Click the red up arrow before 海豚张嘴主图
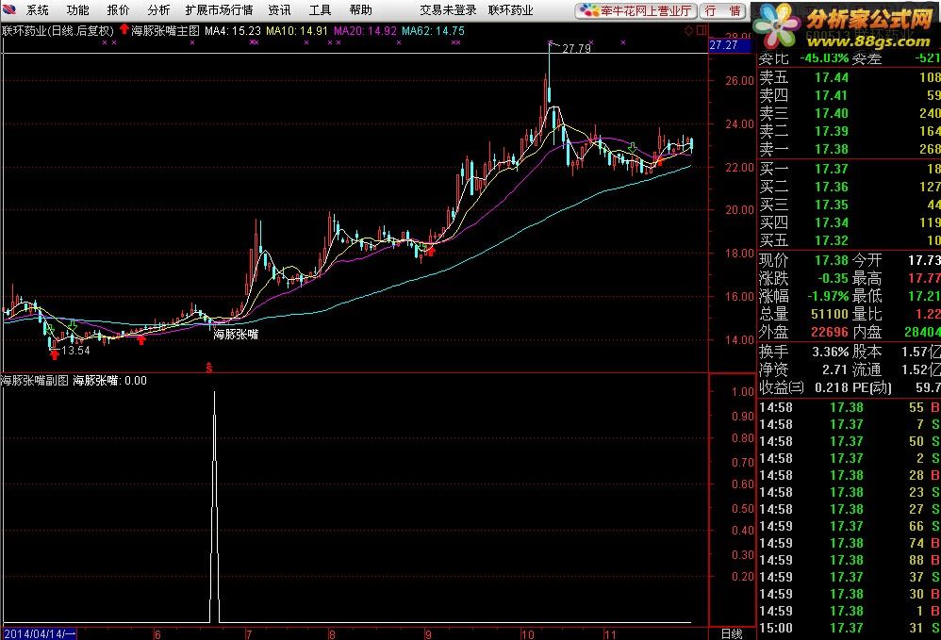Screen dimensions: 941x640 [x=124, y=29]
